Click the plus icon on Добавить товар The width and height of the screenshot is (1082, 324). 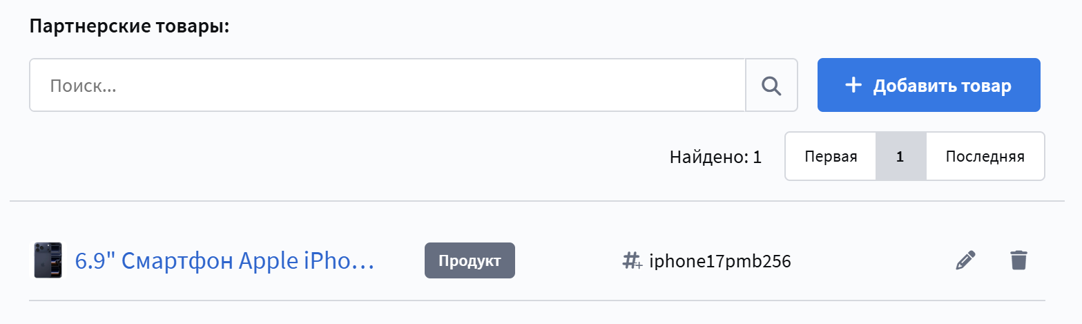[854, 85]
